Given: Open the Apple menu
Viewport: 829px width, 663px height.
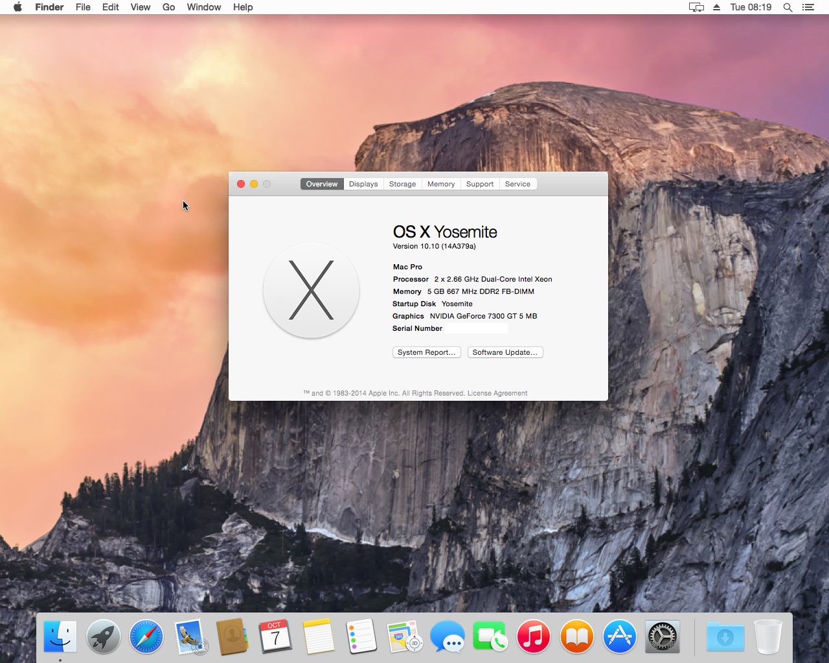Looking at the screenshot, I should coord(17,7).
